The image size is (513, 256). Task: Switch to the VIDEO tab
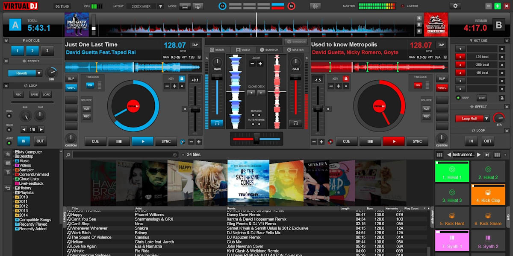(243, 50)
